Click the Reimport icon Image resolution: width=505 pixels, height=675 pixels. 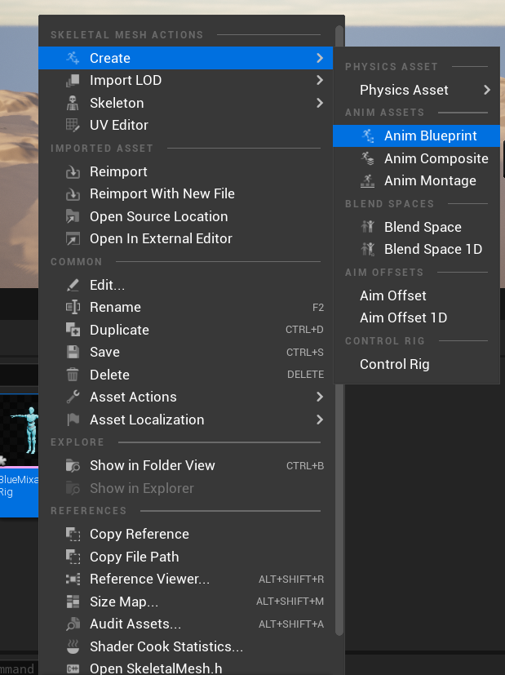(x=73, y=171)
